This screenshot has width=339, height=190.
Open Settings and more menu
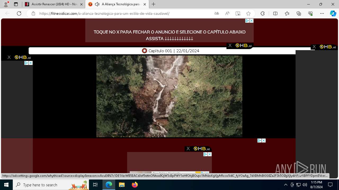click(322, 13)
